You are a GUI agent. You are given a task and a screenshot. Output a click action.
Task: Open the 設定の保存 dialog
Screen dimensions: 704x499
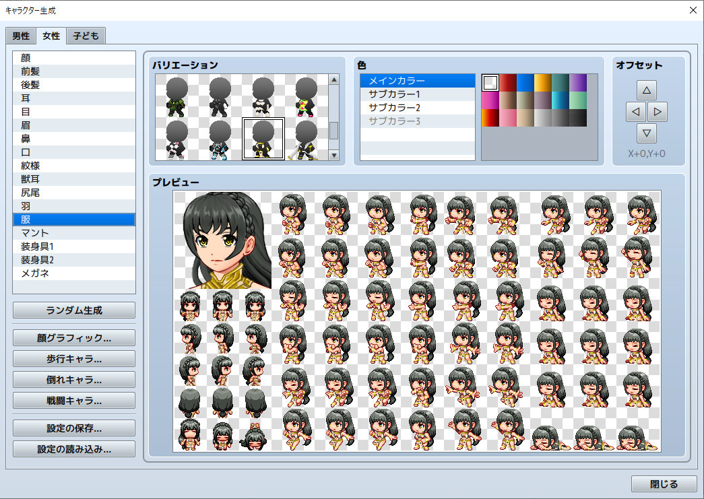tap(73, 427)
